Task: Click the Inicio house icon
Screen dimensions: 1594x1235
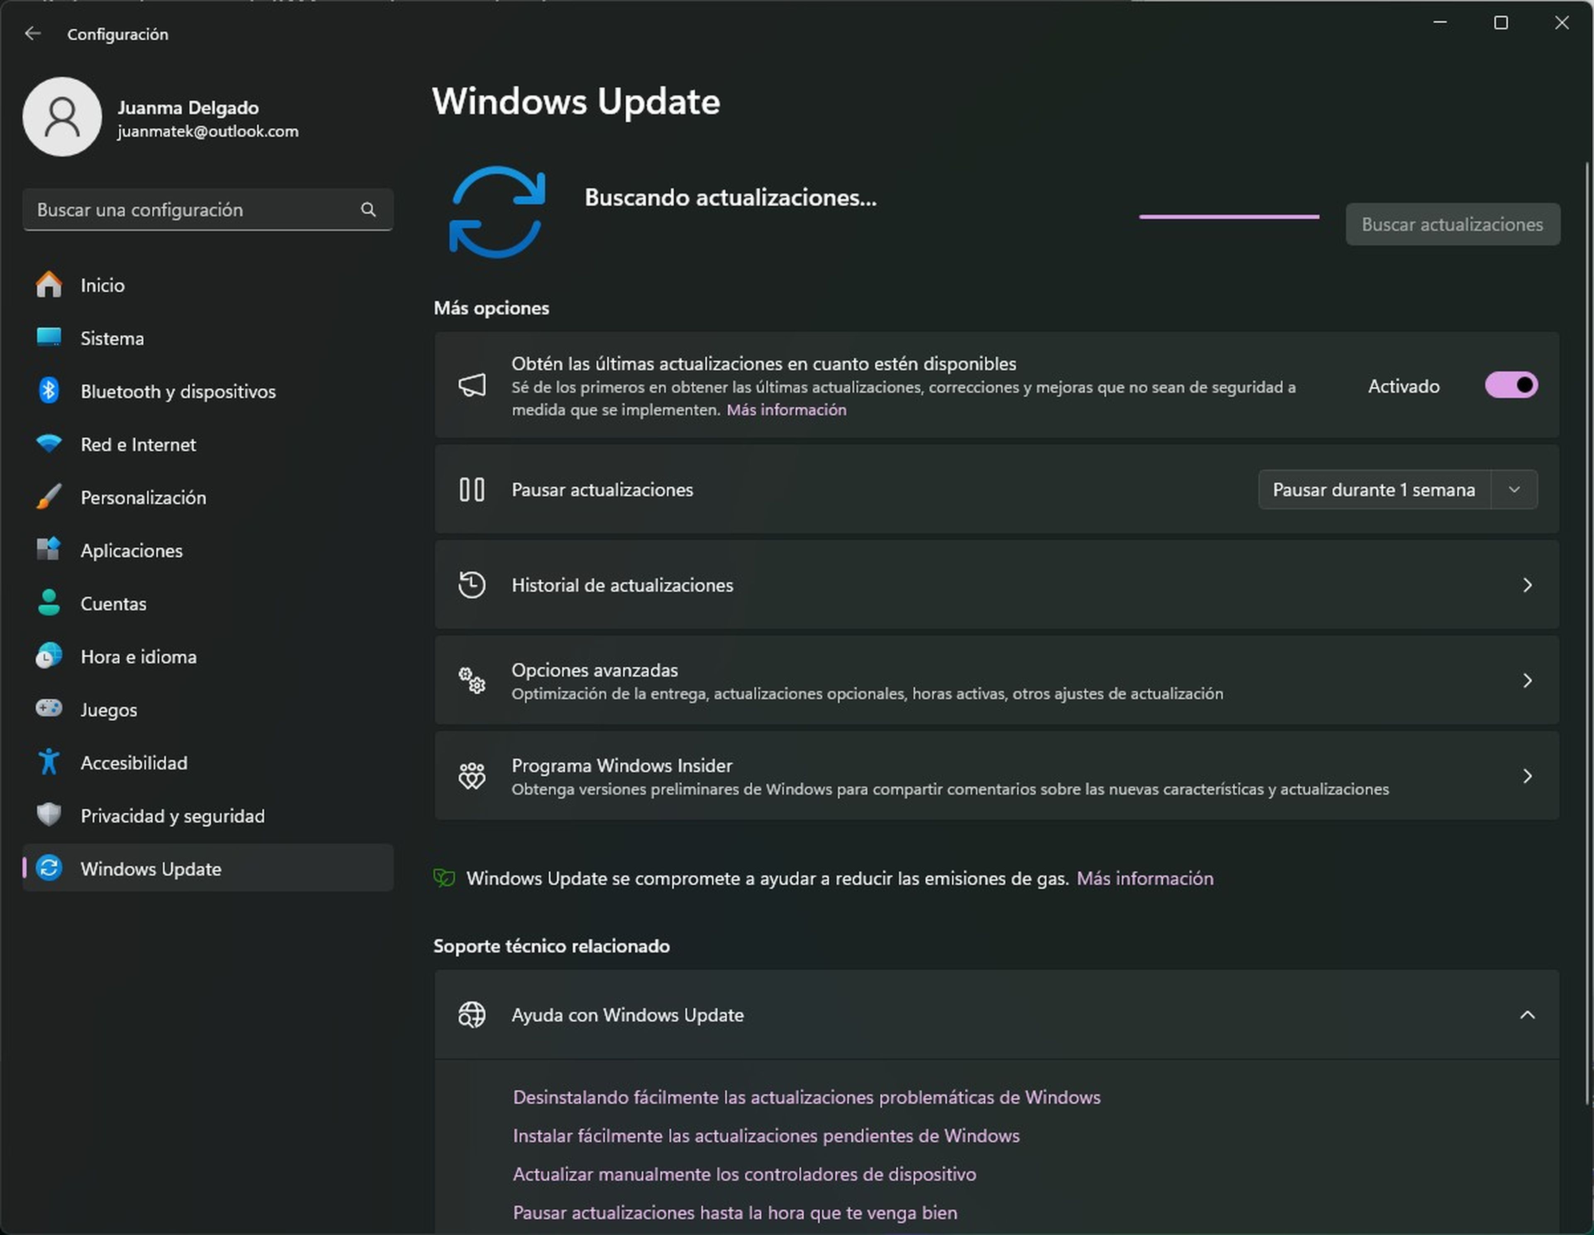Action: [x=49, y=285]
